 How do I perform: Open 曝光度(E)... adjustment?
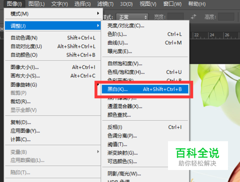(x=145, y=51)
